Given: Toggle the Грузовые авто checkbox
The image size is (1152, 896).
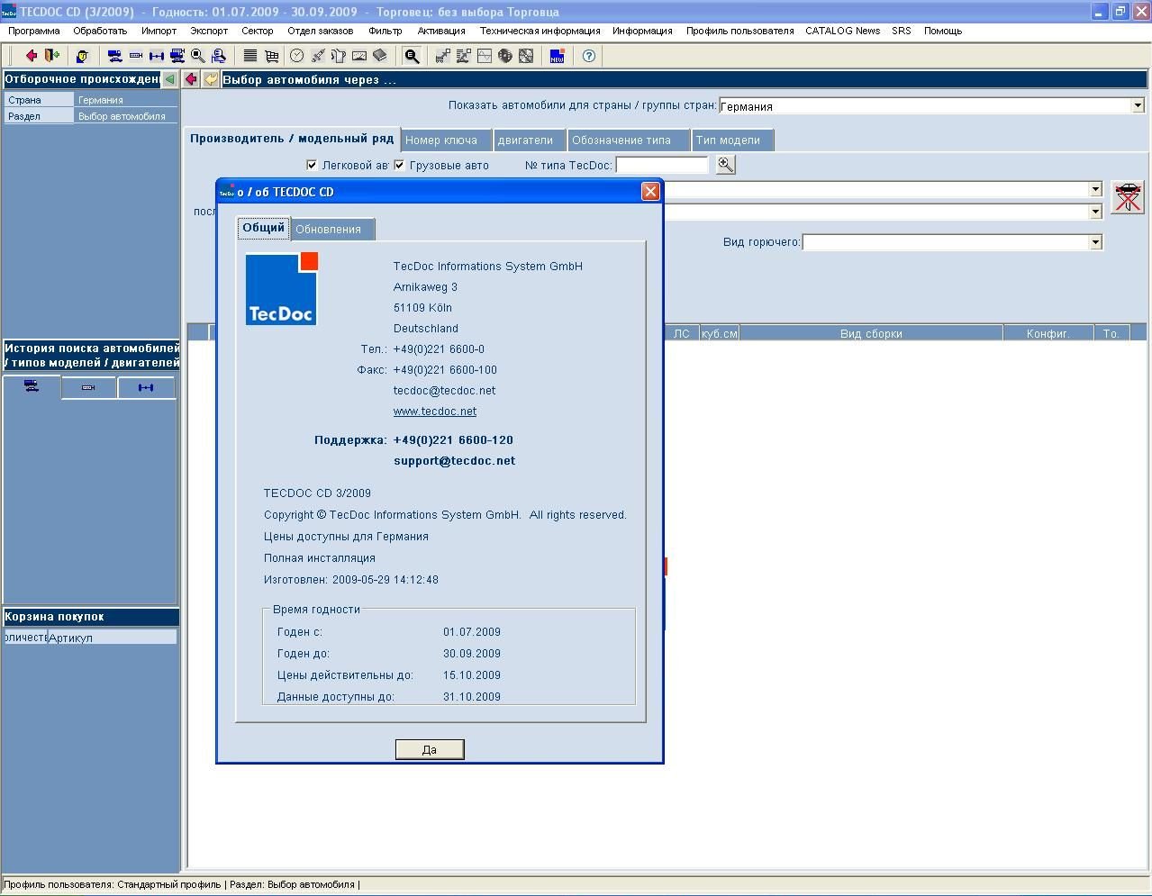Looking at the screenshot, I should 399,166.
